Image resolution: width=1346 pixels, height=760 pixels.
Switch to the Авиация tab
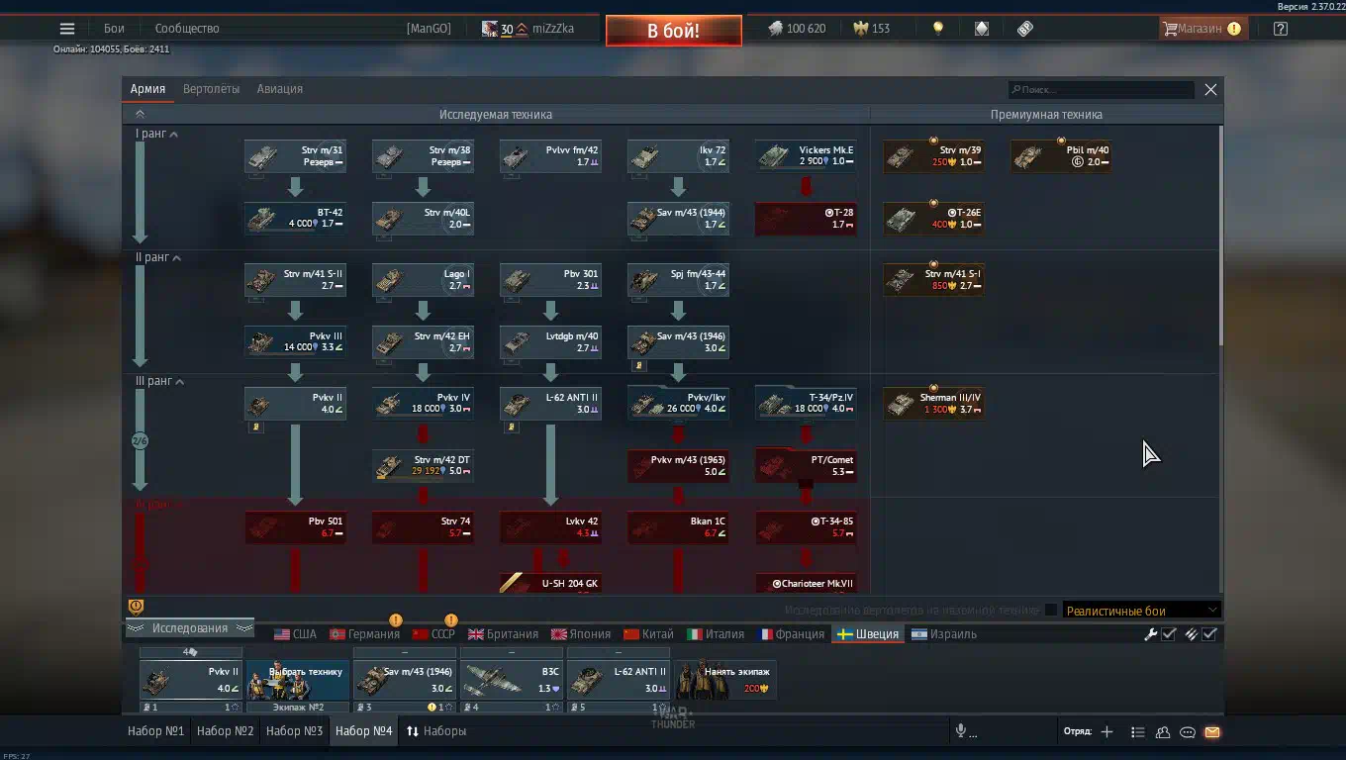point(280,89)
